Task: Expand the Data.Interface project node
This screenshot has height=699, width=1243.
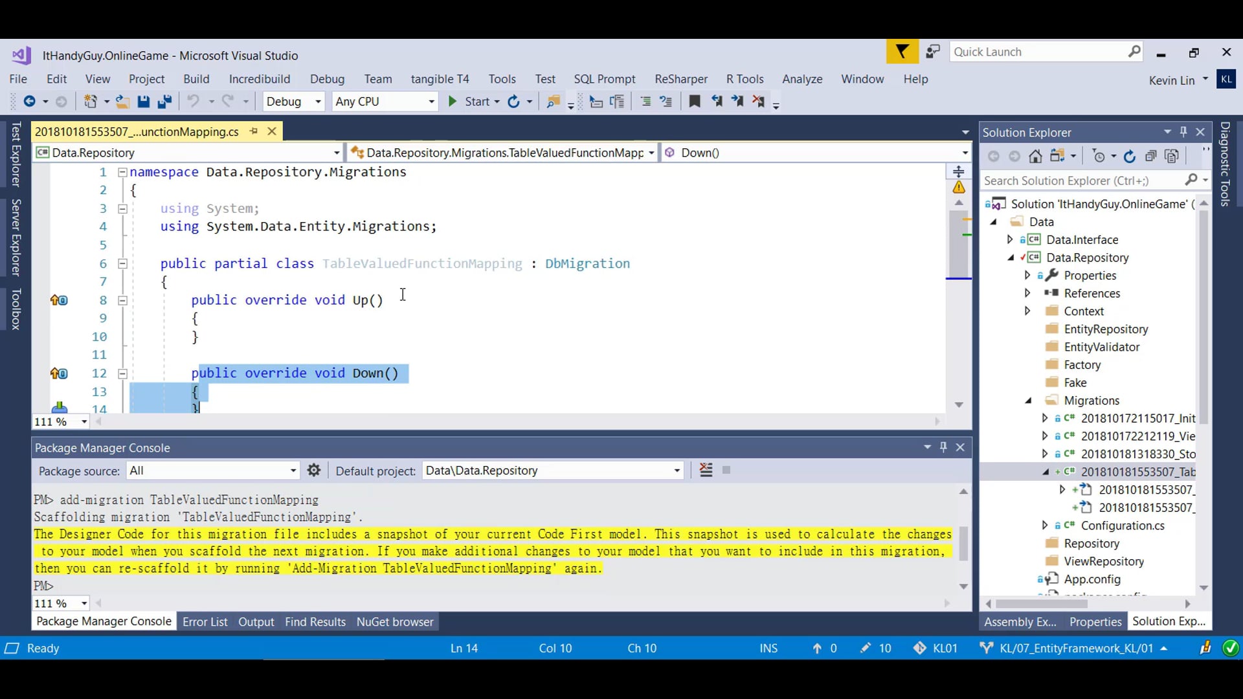Action: 1011,239
